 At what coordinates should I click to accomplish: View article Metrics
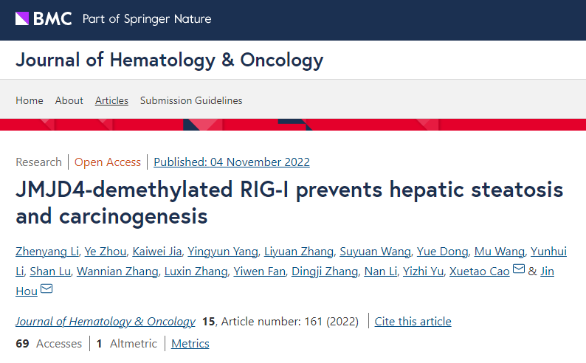190,343
